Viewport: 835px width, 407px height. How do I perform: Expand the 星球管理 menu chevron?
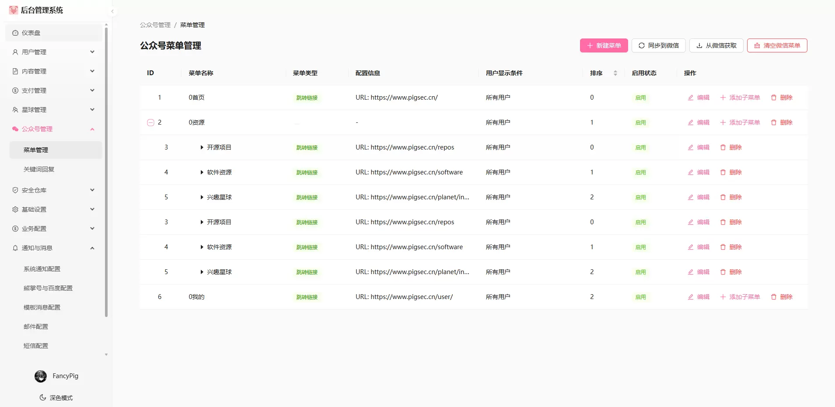(92, 110)
